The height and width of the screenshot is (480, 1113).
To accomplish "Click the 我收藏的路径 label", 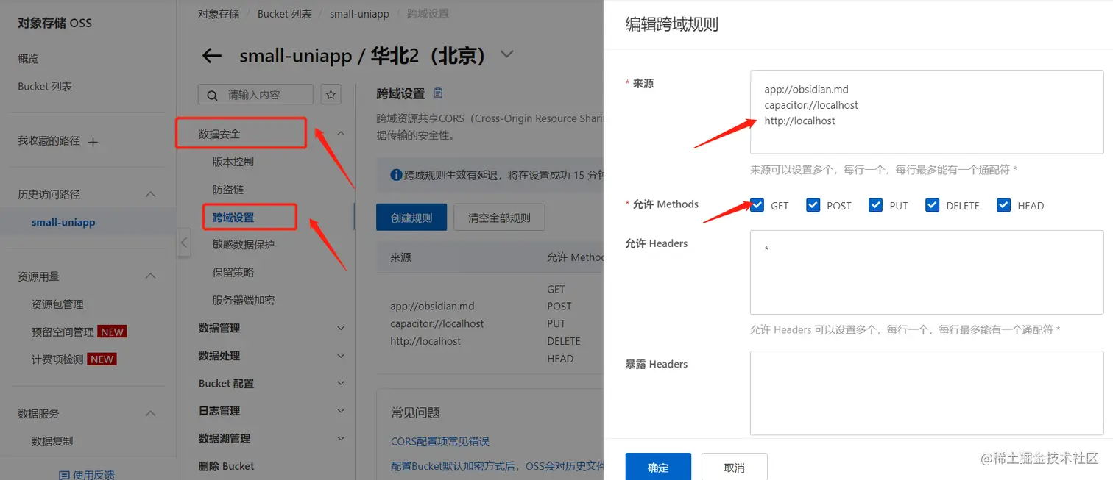I will coord(49,140).
